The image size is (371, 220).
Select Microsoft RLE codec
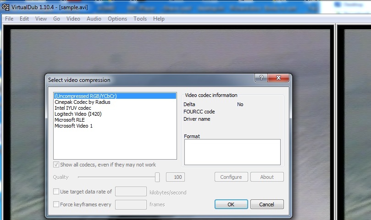tap(115, 120)
